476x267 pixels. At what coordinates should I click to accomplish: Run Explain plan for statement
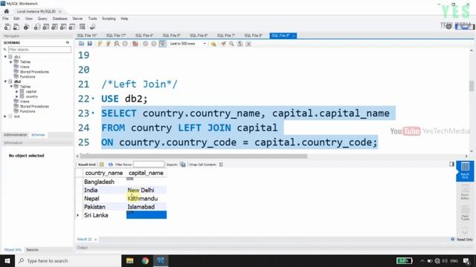click(x=117, y=44)
